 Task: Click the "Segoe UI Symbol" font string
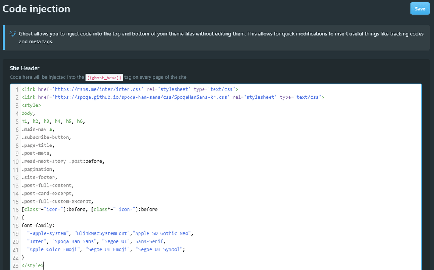161,249
